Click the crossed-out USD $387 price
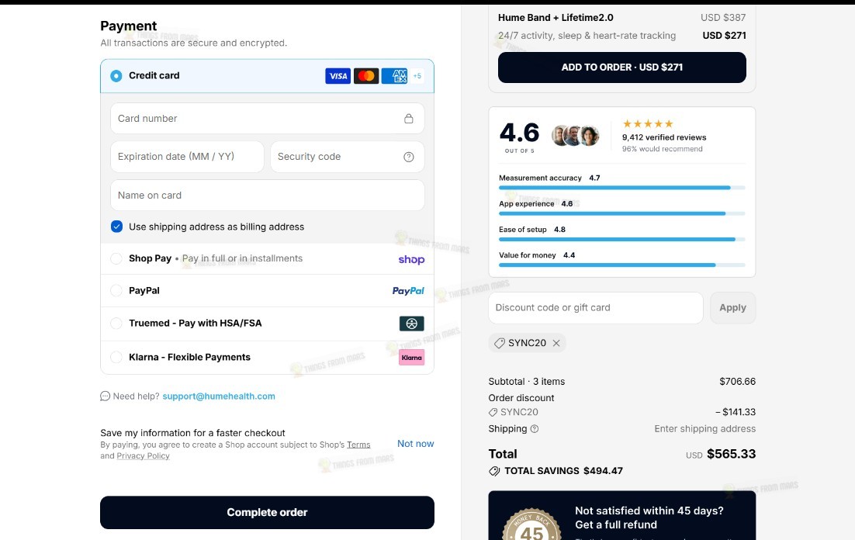855x540 pixels. (723, 17)
